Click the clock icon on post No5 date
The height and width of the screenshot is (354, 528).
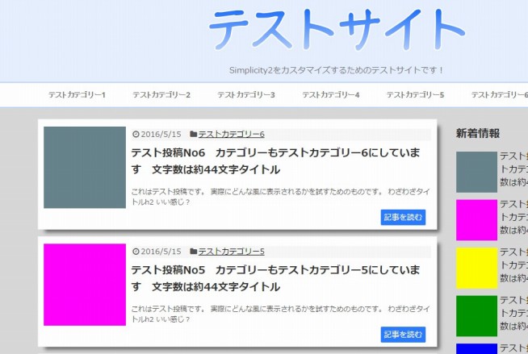[x=135, y=251]
